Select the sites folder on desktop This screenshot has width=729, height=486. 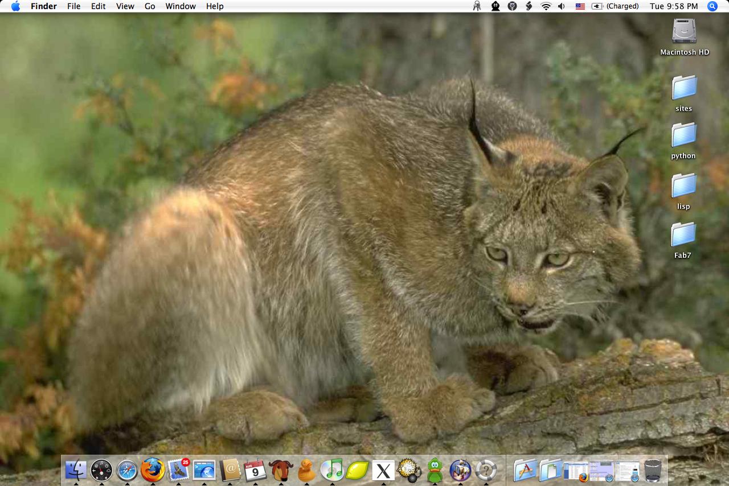pos(684,88)
